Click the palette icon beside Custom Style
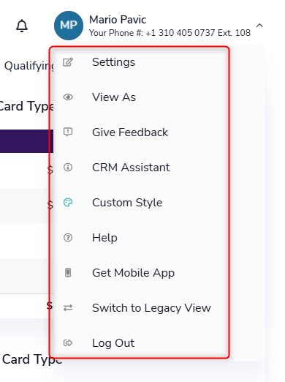 tap(68, 203)
